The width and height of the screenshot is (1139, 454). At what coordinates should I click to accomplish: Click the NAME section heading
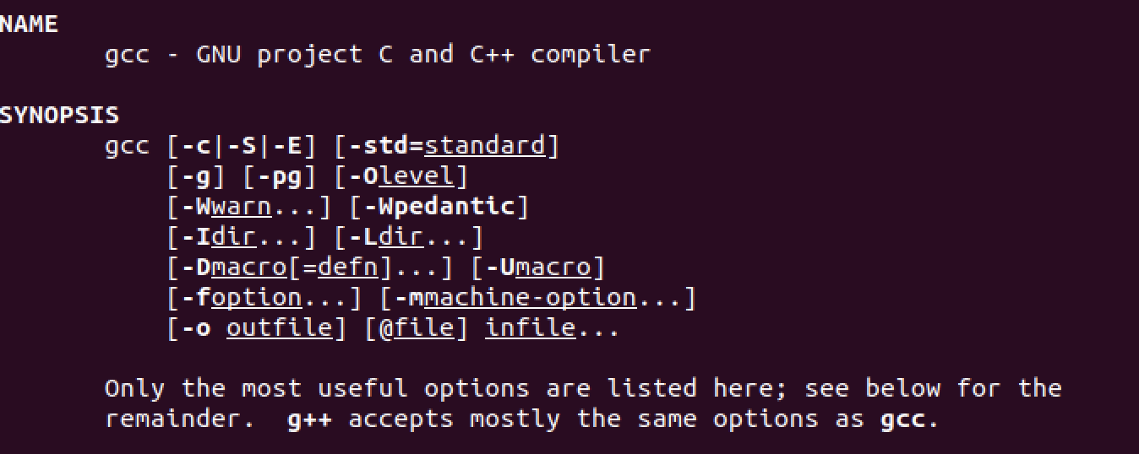click(x=29, y=24)
